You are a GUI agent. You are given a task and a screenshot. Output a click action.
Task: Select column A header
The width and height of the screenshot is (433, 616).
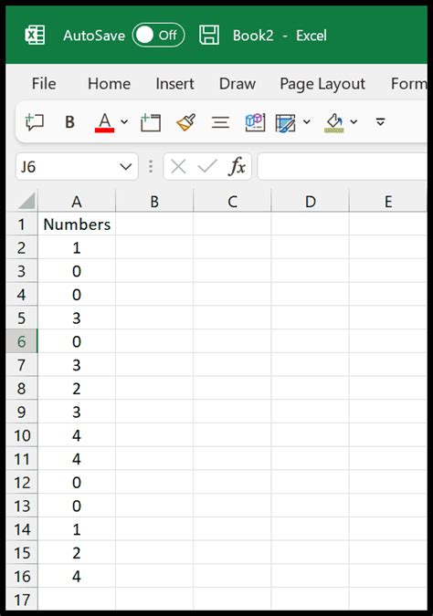[77, 202]
